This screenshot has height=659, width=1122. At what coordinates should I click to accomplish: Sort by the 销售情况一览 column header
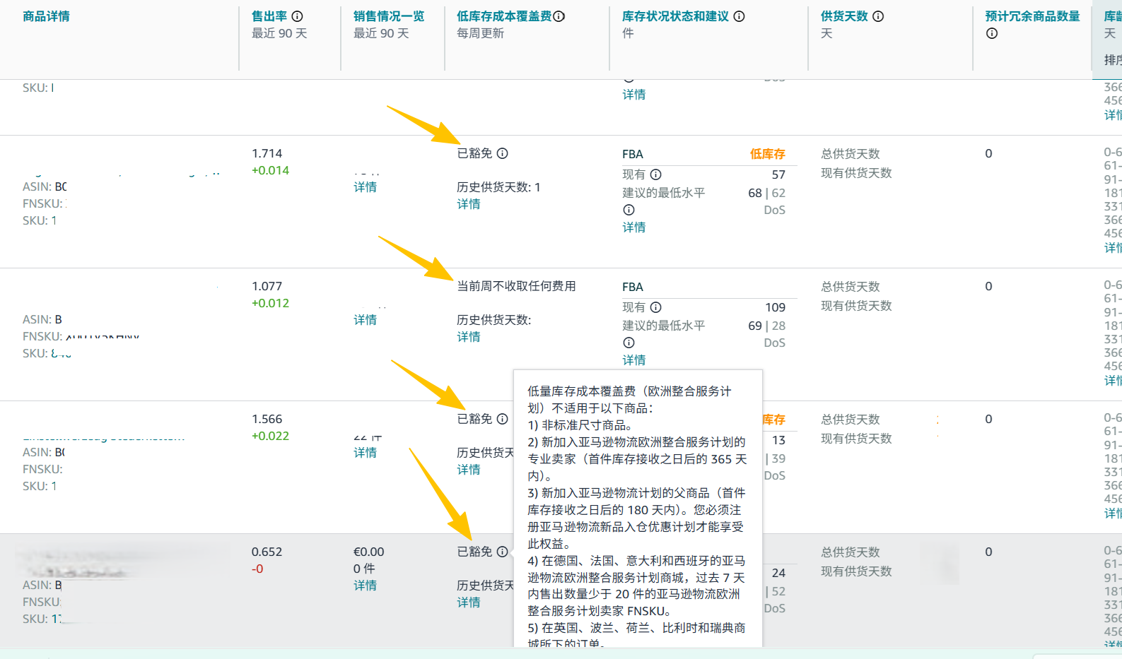click(388, 16)
